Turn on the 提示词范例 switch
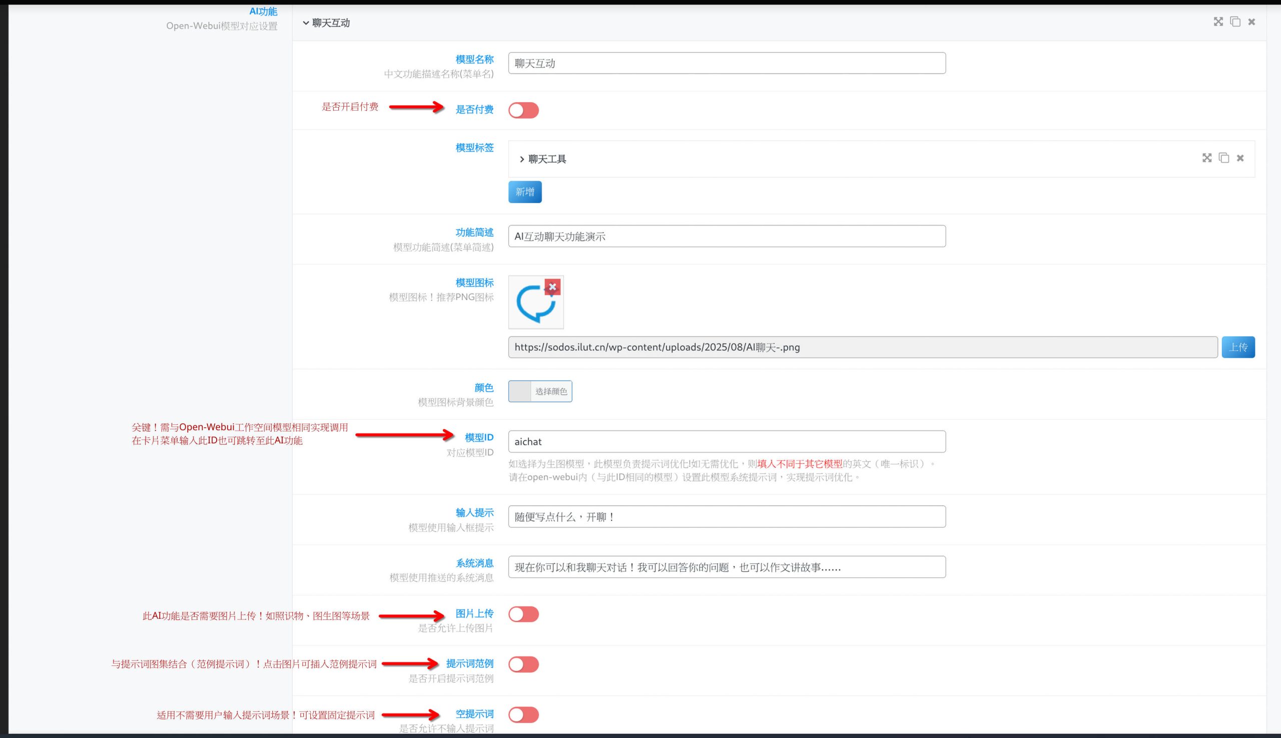The height and width of the screenshot is (738, 1281). click(523, 664)
